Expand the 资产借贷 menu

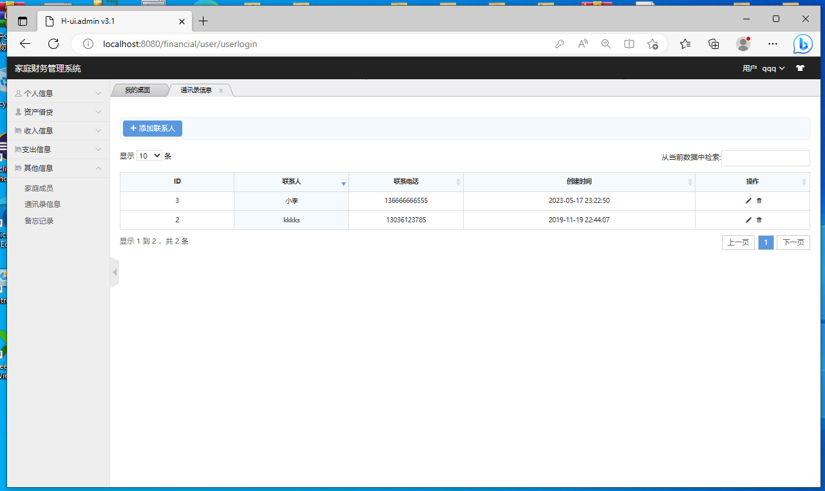[59, 112]
